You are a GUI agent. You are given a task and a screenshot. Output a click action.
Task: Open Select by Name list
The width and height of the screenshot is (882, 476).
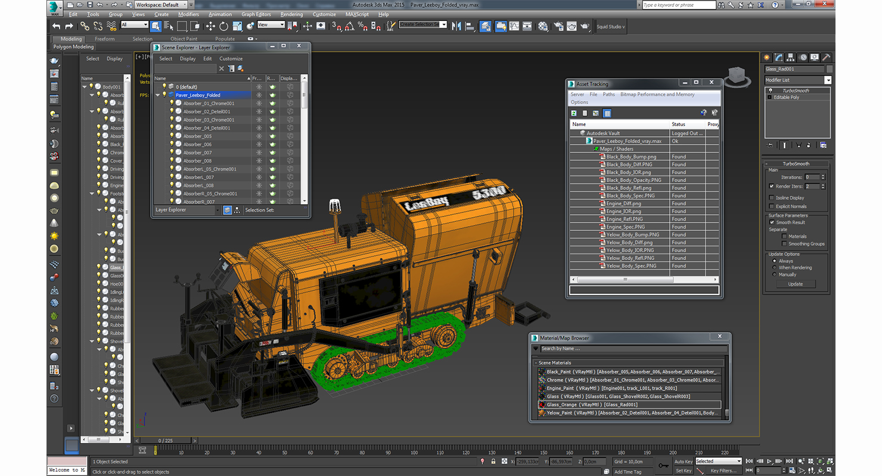[169, 26]
